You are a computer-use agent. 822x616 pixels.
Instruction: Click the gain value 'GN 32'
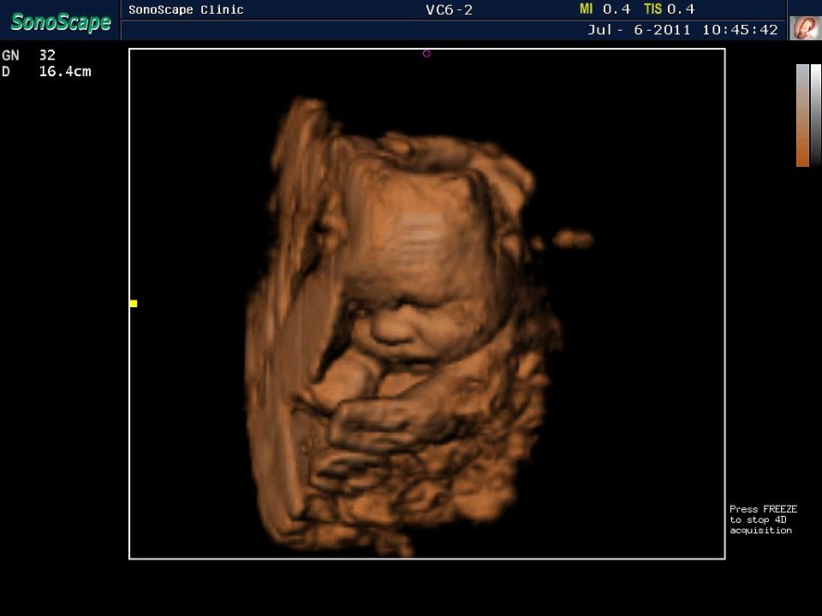click(29, 55)
